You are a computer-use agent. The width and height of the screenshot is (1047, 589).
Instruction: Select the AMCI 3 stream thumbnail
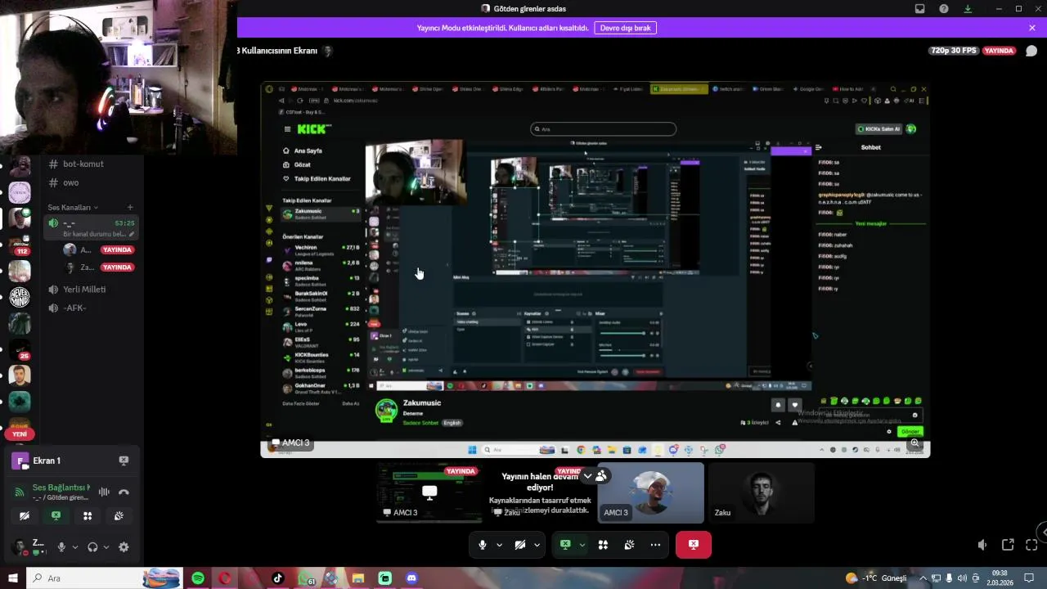point(429,492)
